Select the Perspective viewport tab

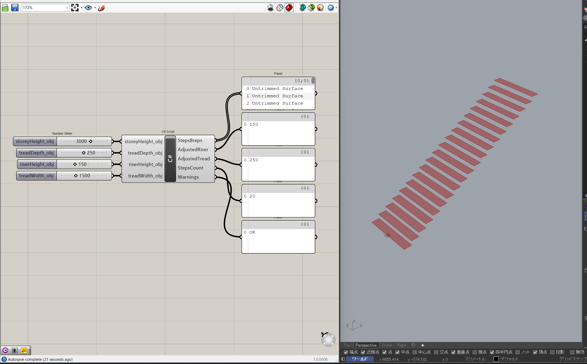(x=366, y=345)
